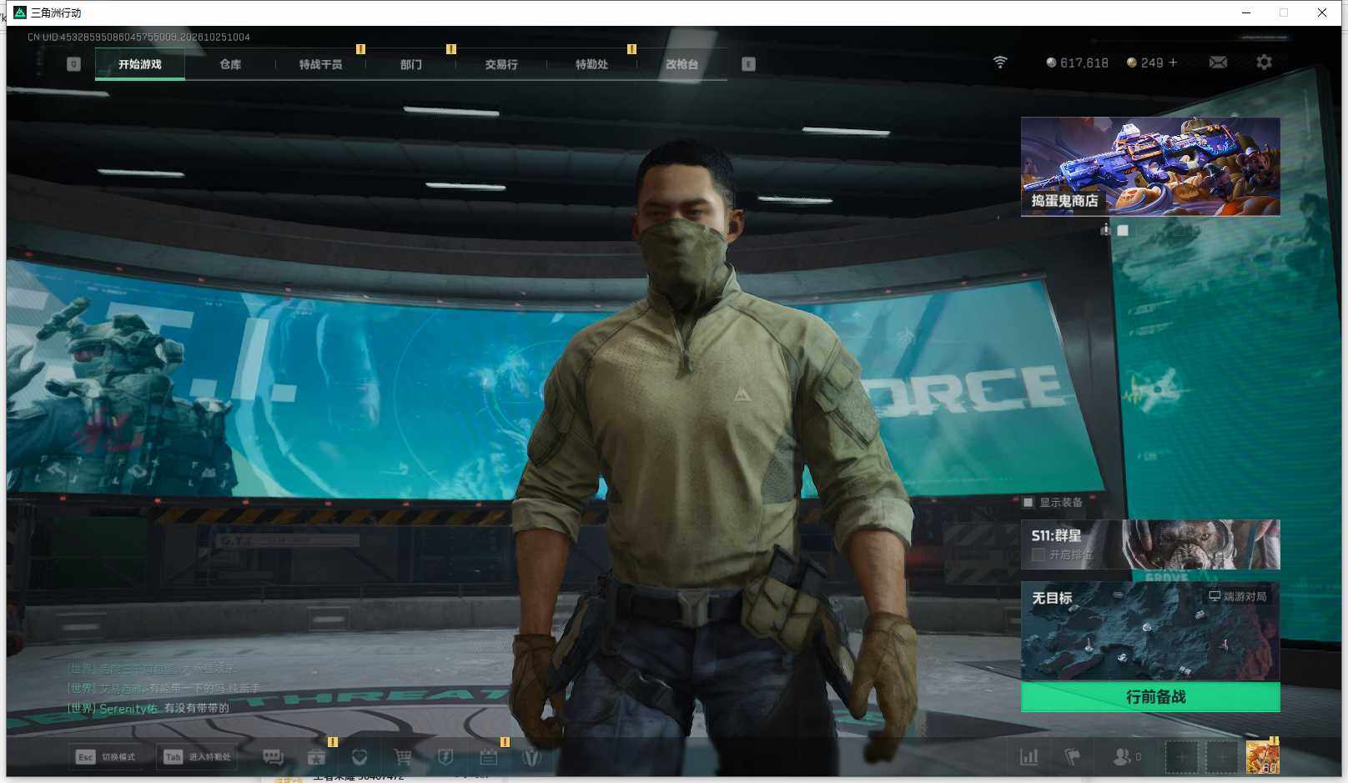Viewport: 1348px width, 783px height.
Task: Open the star briefcase icon
Action: point(316,757)
